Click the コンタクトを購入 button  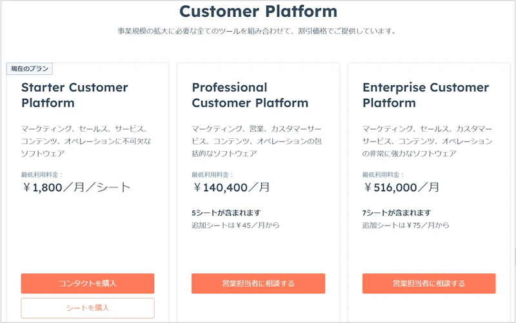coord(88,284)
